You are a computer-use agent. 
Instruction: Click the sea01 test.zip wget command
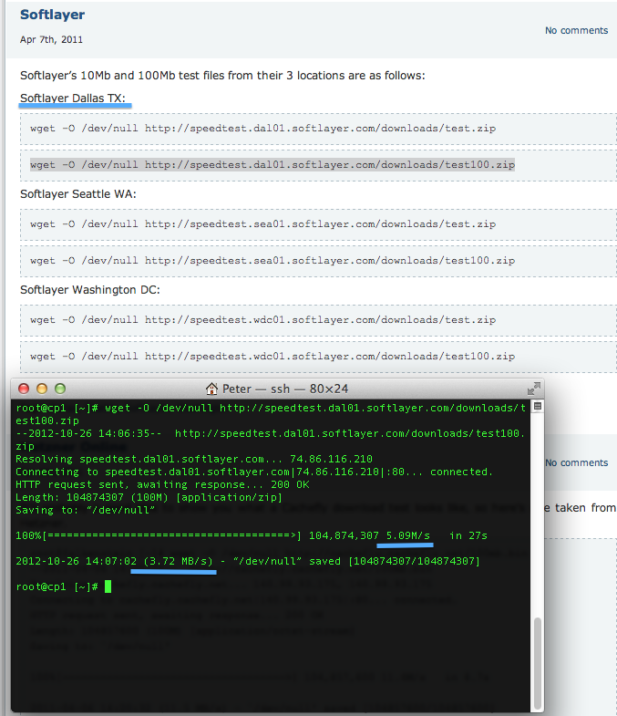click(x=262, y=224)
